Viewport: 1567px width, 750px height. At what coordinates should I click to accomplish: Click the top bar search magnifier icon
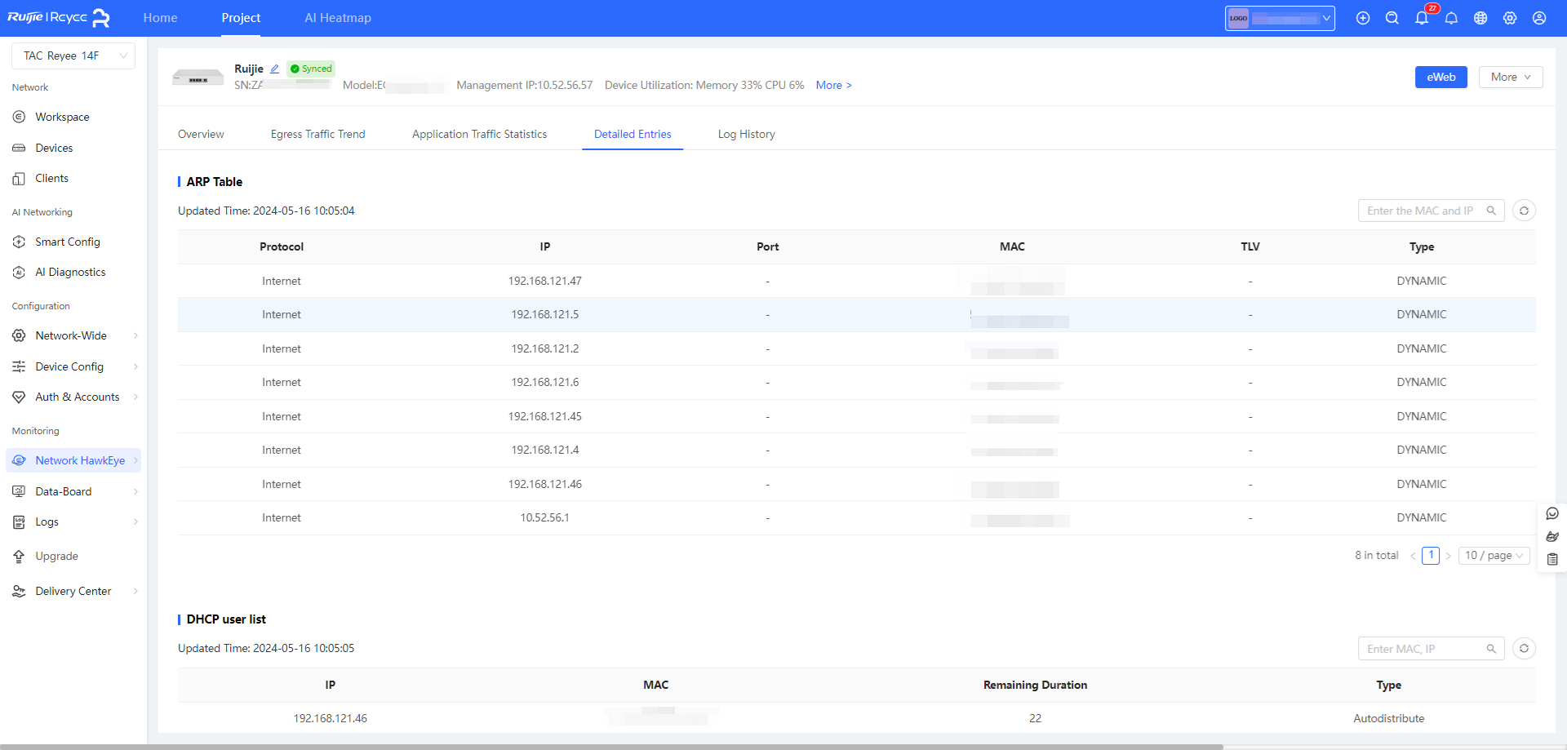tap(1392, 18)
